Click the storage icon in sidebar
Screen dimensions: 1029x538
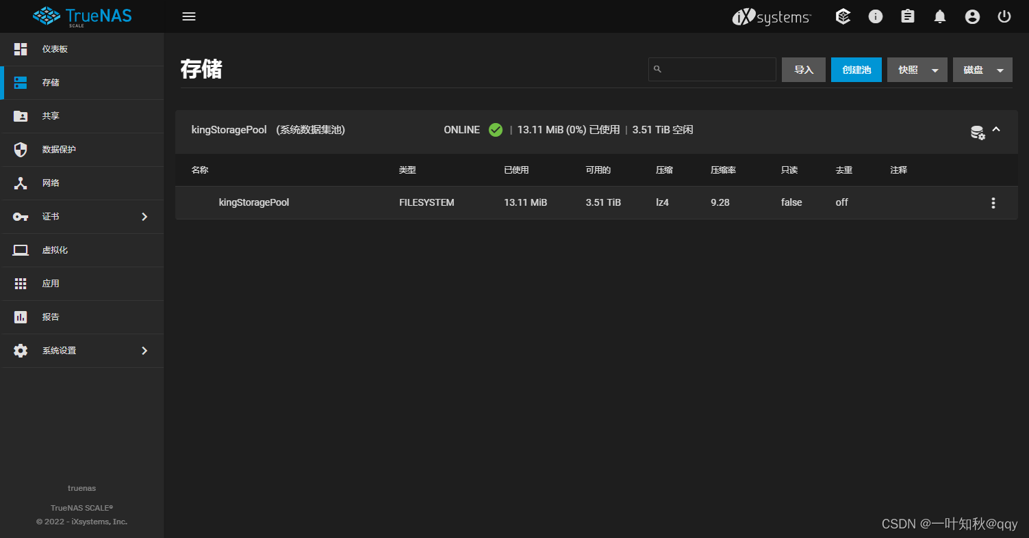(21, 83)
